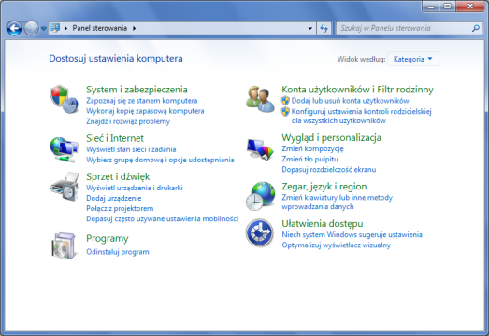Click Niech system Windows sugeruje ustawienia
Image resolution: width=489 pixels, height=336 pixels.
(352, 234)
